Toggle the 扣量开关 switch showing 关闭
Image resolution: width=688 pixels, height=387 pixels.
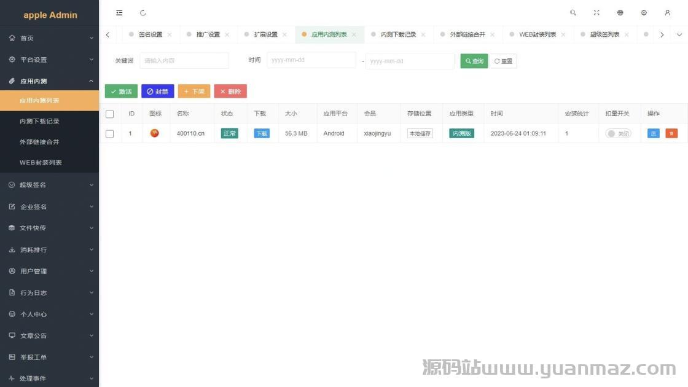[x=618, y=133]
